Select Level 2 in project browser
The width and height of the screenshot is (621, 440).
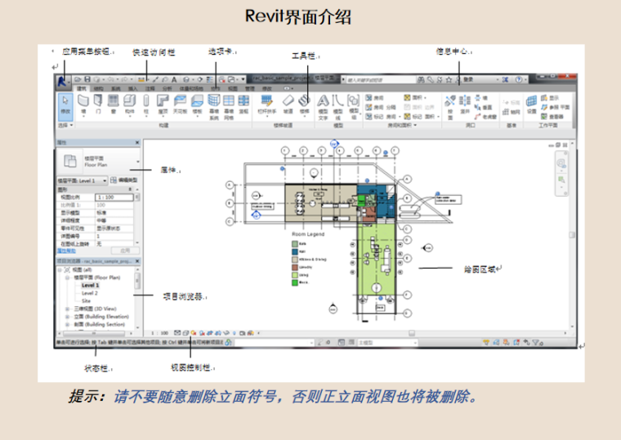(x=89, y=292)
